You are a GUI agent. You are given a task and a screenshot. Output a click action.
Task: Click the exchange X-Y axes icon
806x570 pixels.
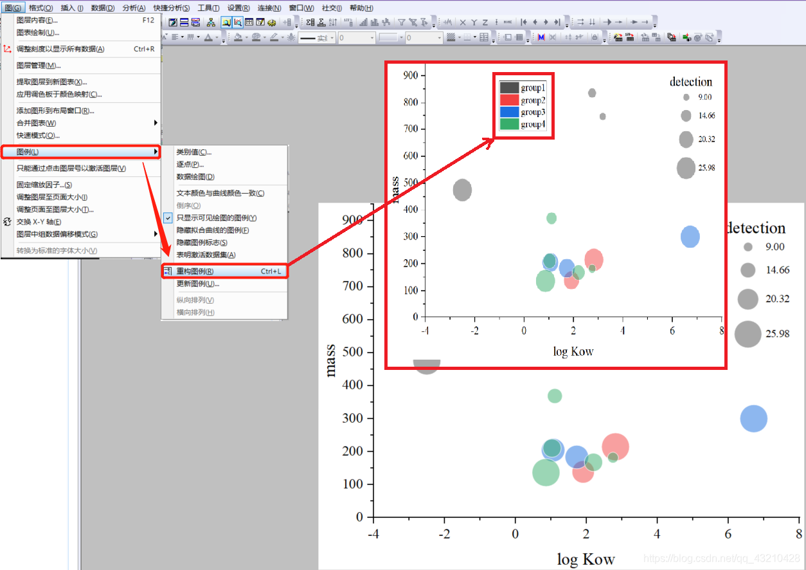pyautogui.click(x=7, y=222)
